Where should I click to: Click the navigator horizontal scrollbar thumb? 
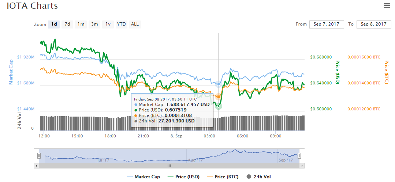(169, 166)
